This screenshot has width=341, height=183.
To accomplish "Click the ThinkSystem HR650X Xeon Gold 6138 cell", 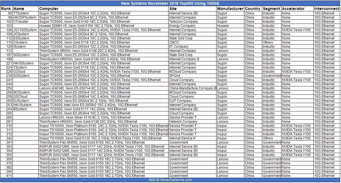I will (x=104, y=122).
